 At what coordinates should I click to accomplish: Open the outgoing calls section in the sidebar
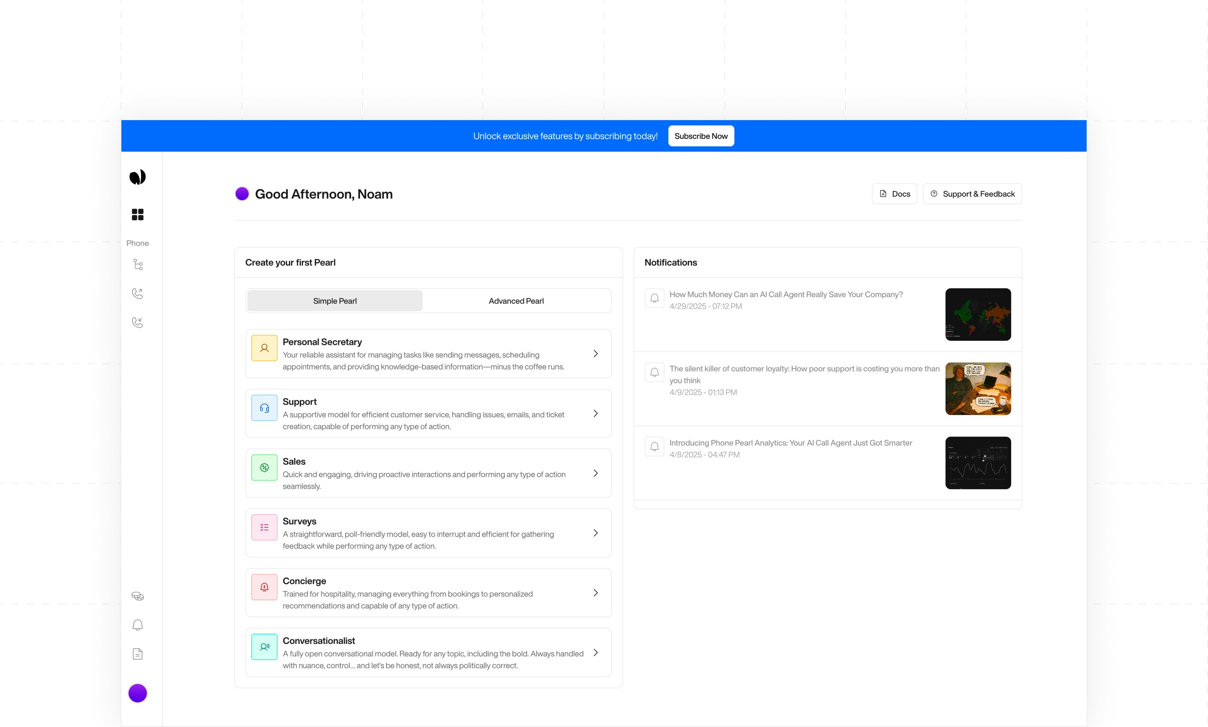point(137,293)
